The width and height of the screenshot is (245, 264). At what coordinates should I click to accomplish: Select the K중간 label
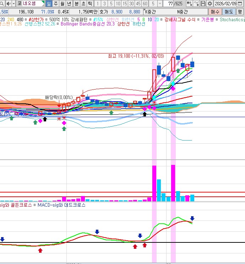tap(150, 12)
